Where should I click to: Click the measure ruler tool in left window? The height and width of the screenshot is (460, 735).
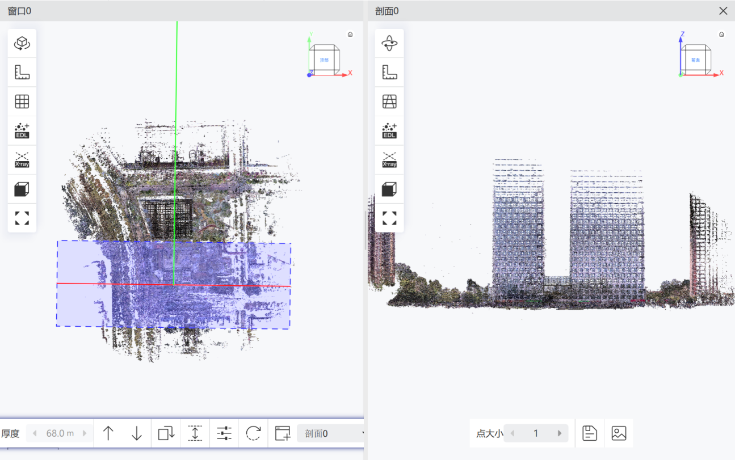click(22, 72)
